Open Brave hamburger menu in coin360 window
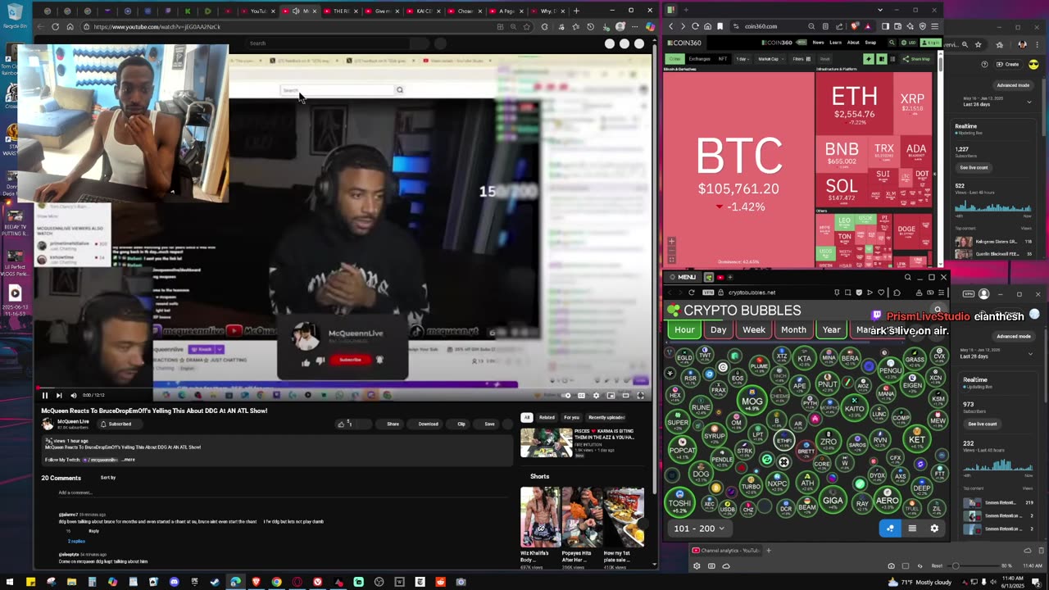Screen dimensions: 1049x590 coord(934,26)
